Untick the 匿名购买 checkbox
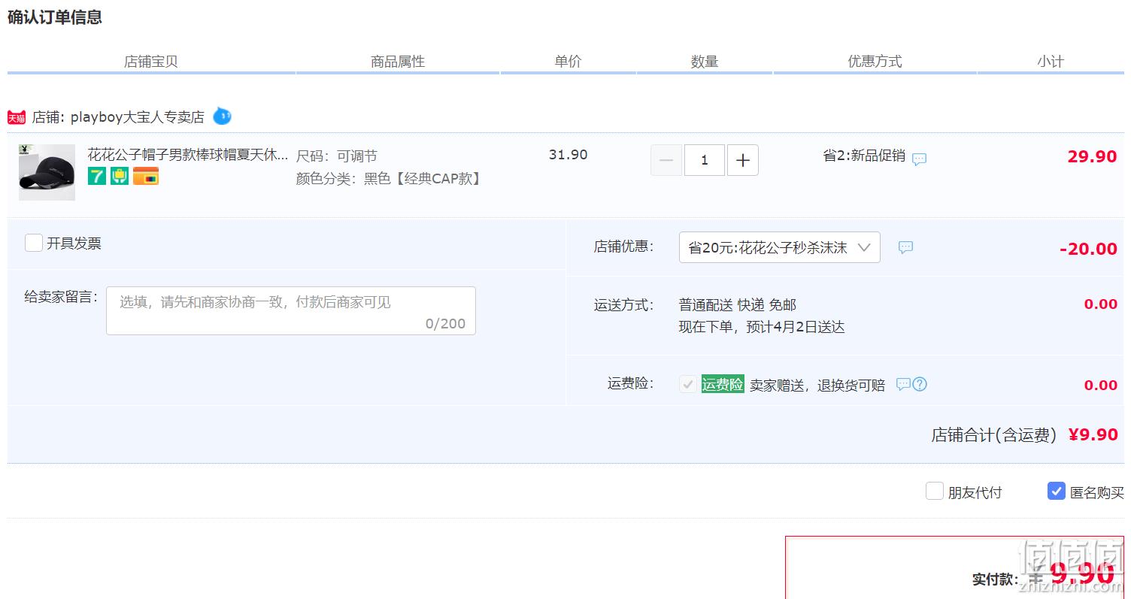Image resolution: width=1131 pixels, height=599 pixels. (x=1057, y=492)
